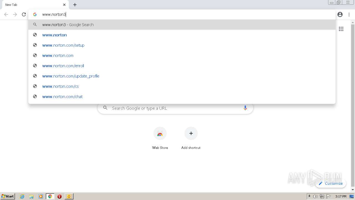
Task: Click the browser Back arrow
Action: click(x=6, y=14)
